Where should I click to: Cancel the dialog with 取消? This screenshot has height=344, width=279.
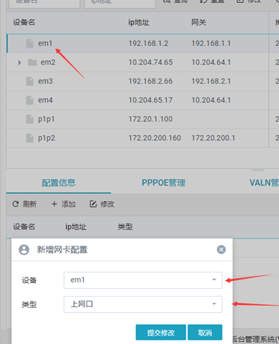[205, 333]
